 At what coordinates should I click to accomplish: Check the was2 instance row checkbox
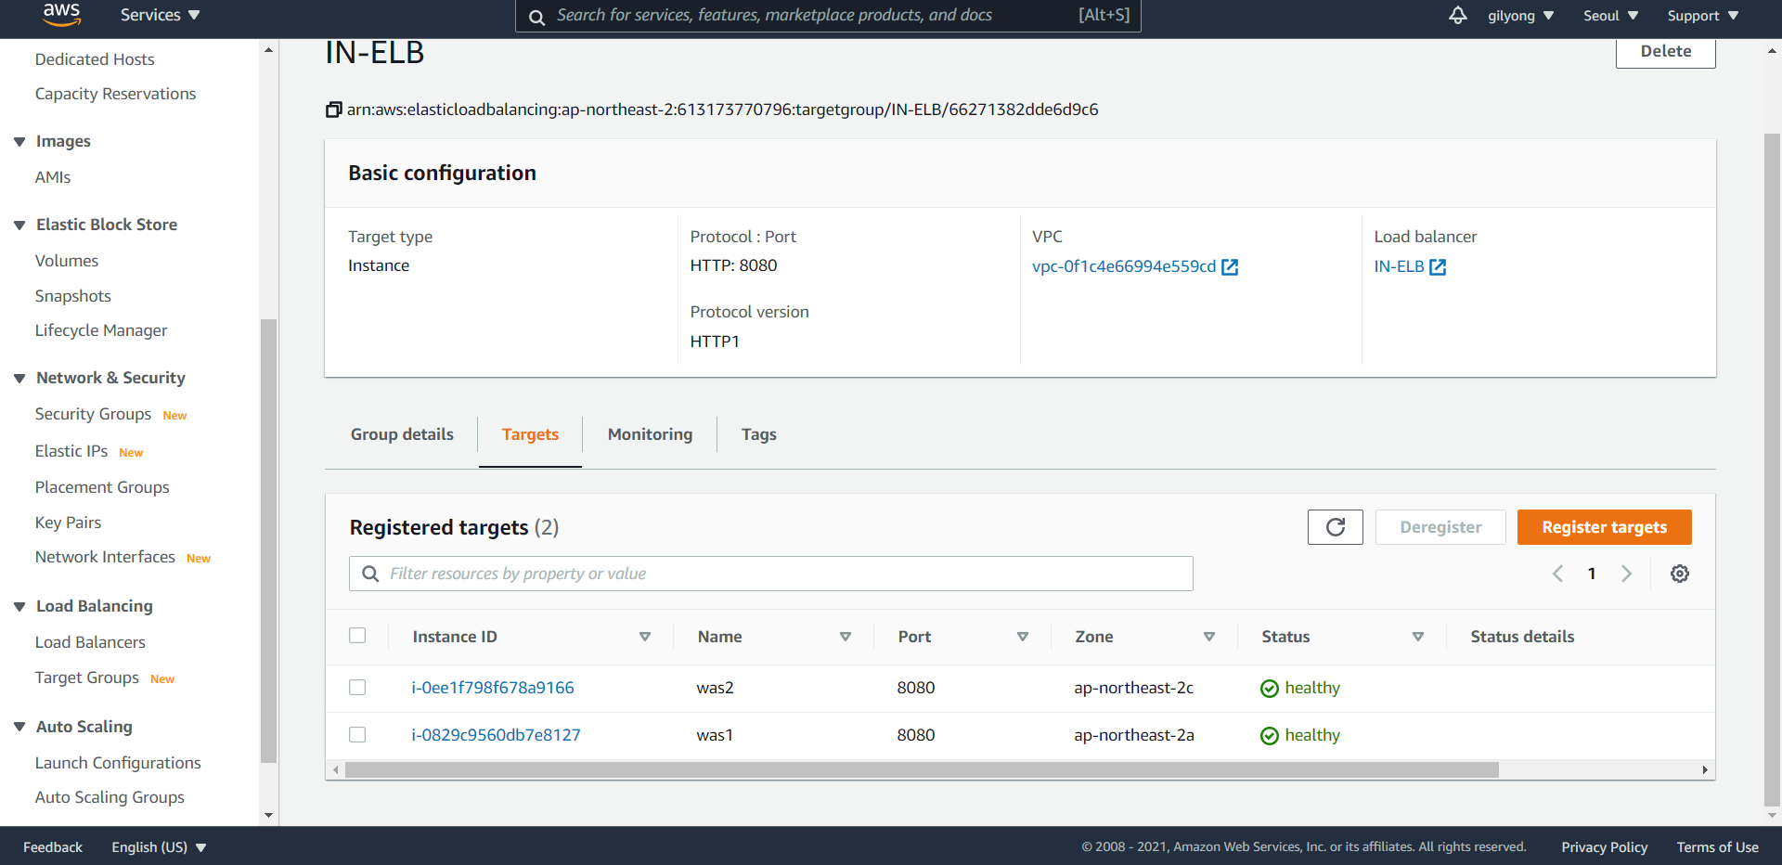[357, 688]
